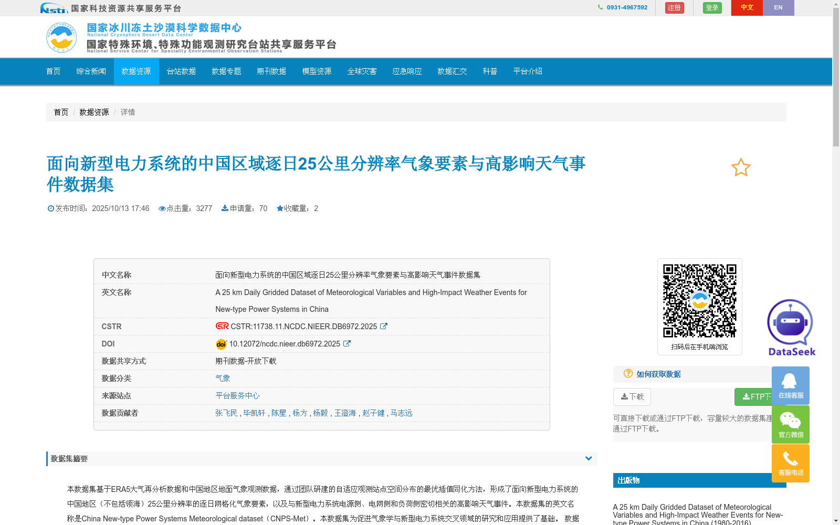Click the page vertical scrollbar thumb
The image size is (840, 525).
pyautogui.click(x=836, y=77)
